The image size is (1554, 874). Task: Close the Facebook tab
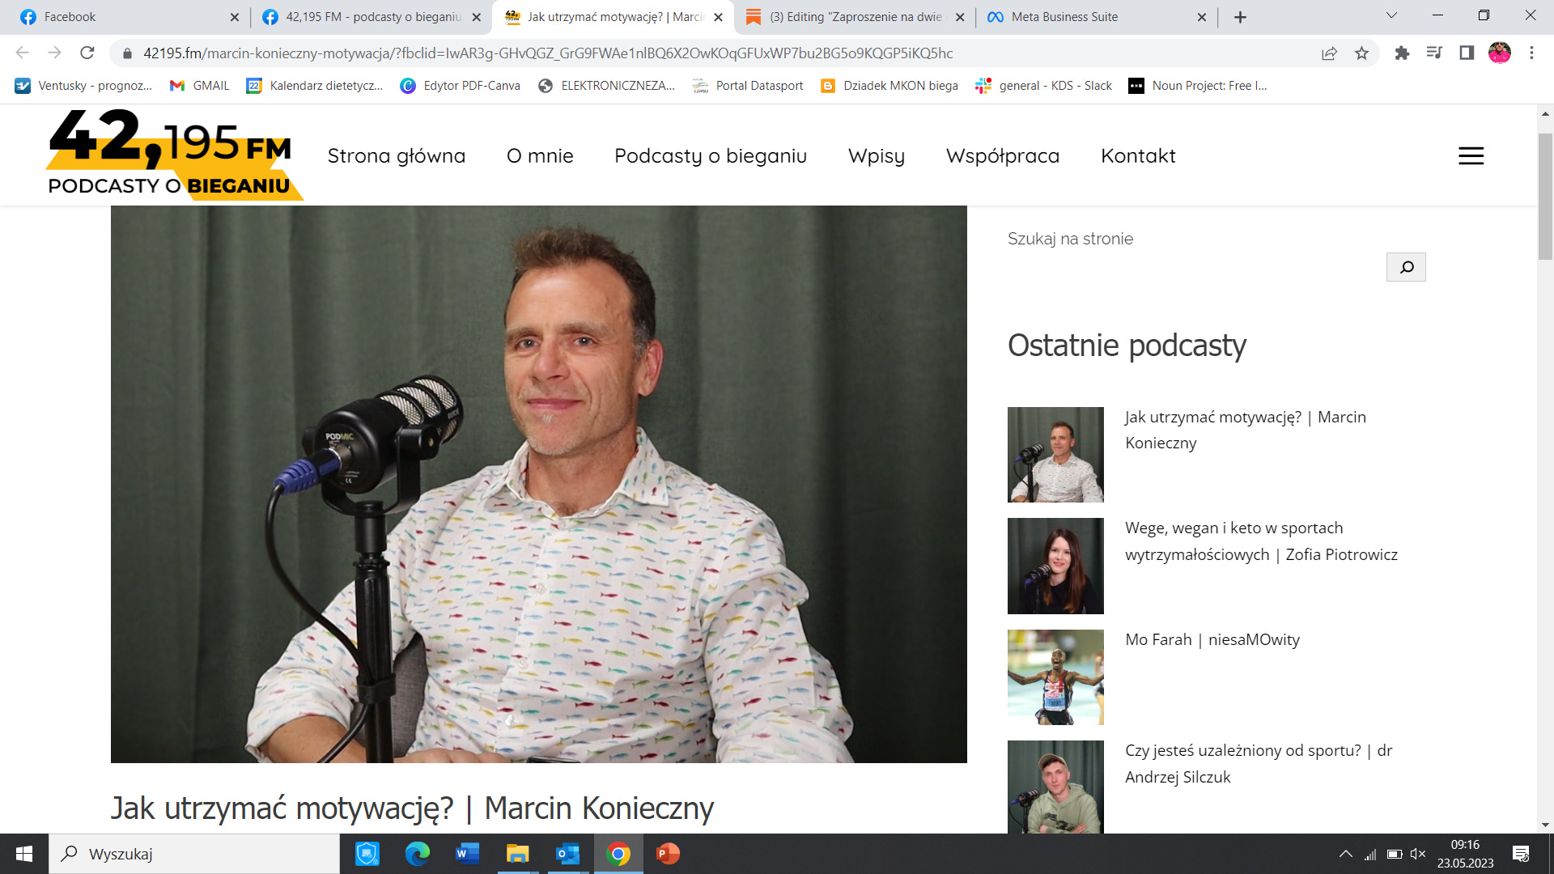tap(234, 17)
